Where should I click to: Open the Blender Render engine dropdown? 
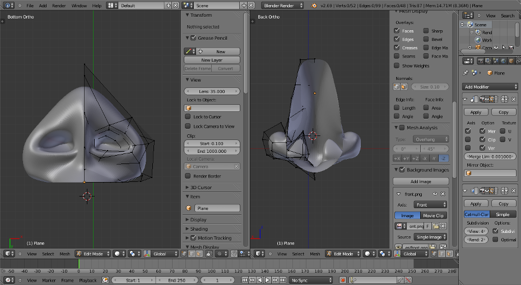[282, 5]
